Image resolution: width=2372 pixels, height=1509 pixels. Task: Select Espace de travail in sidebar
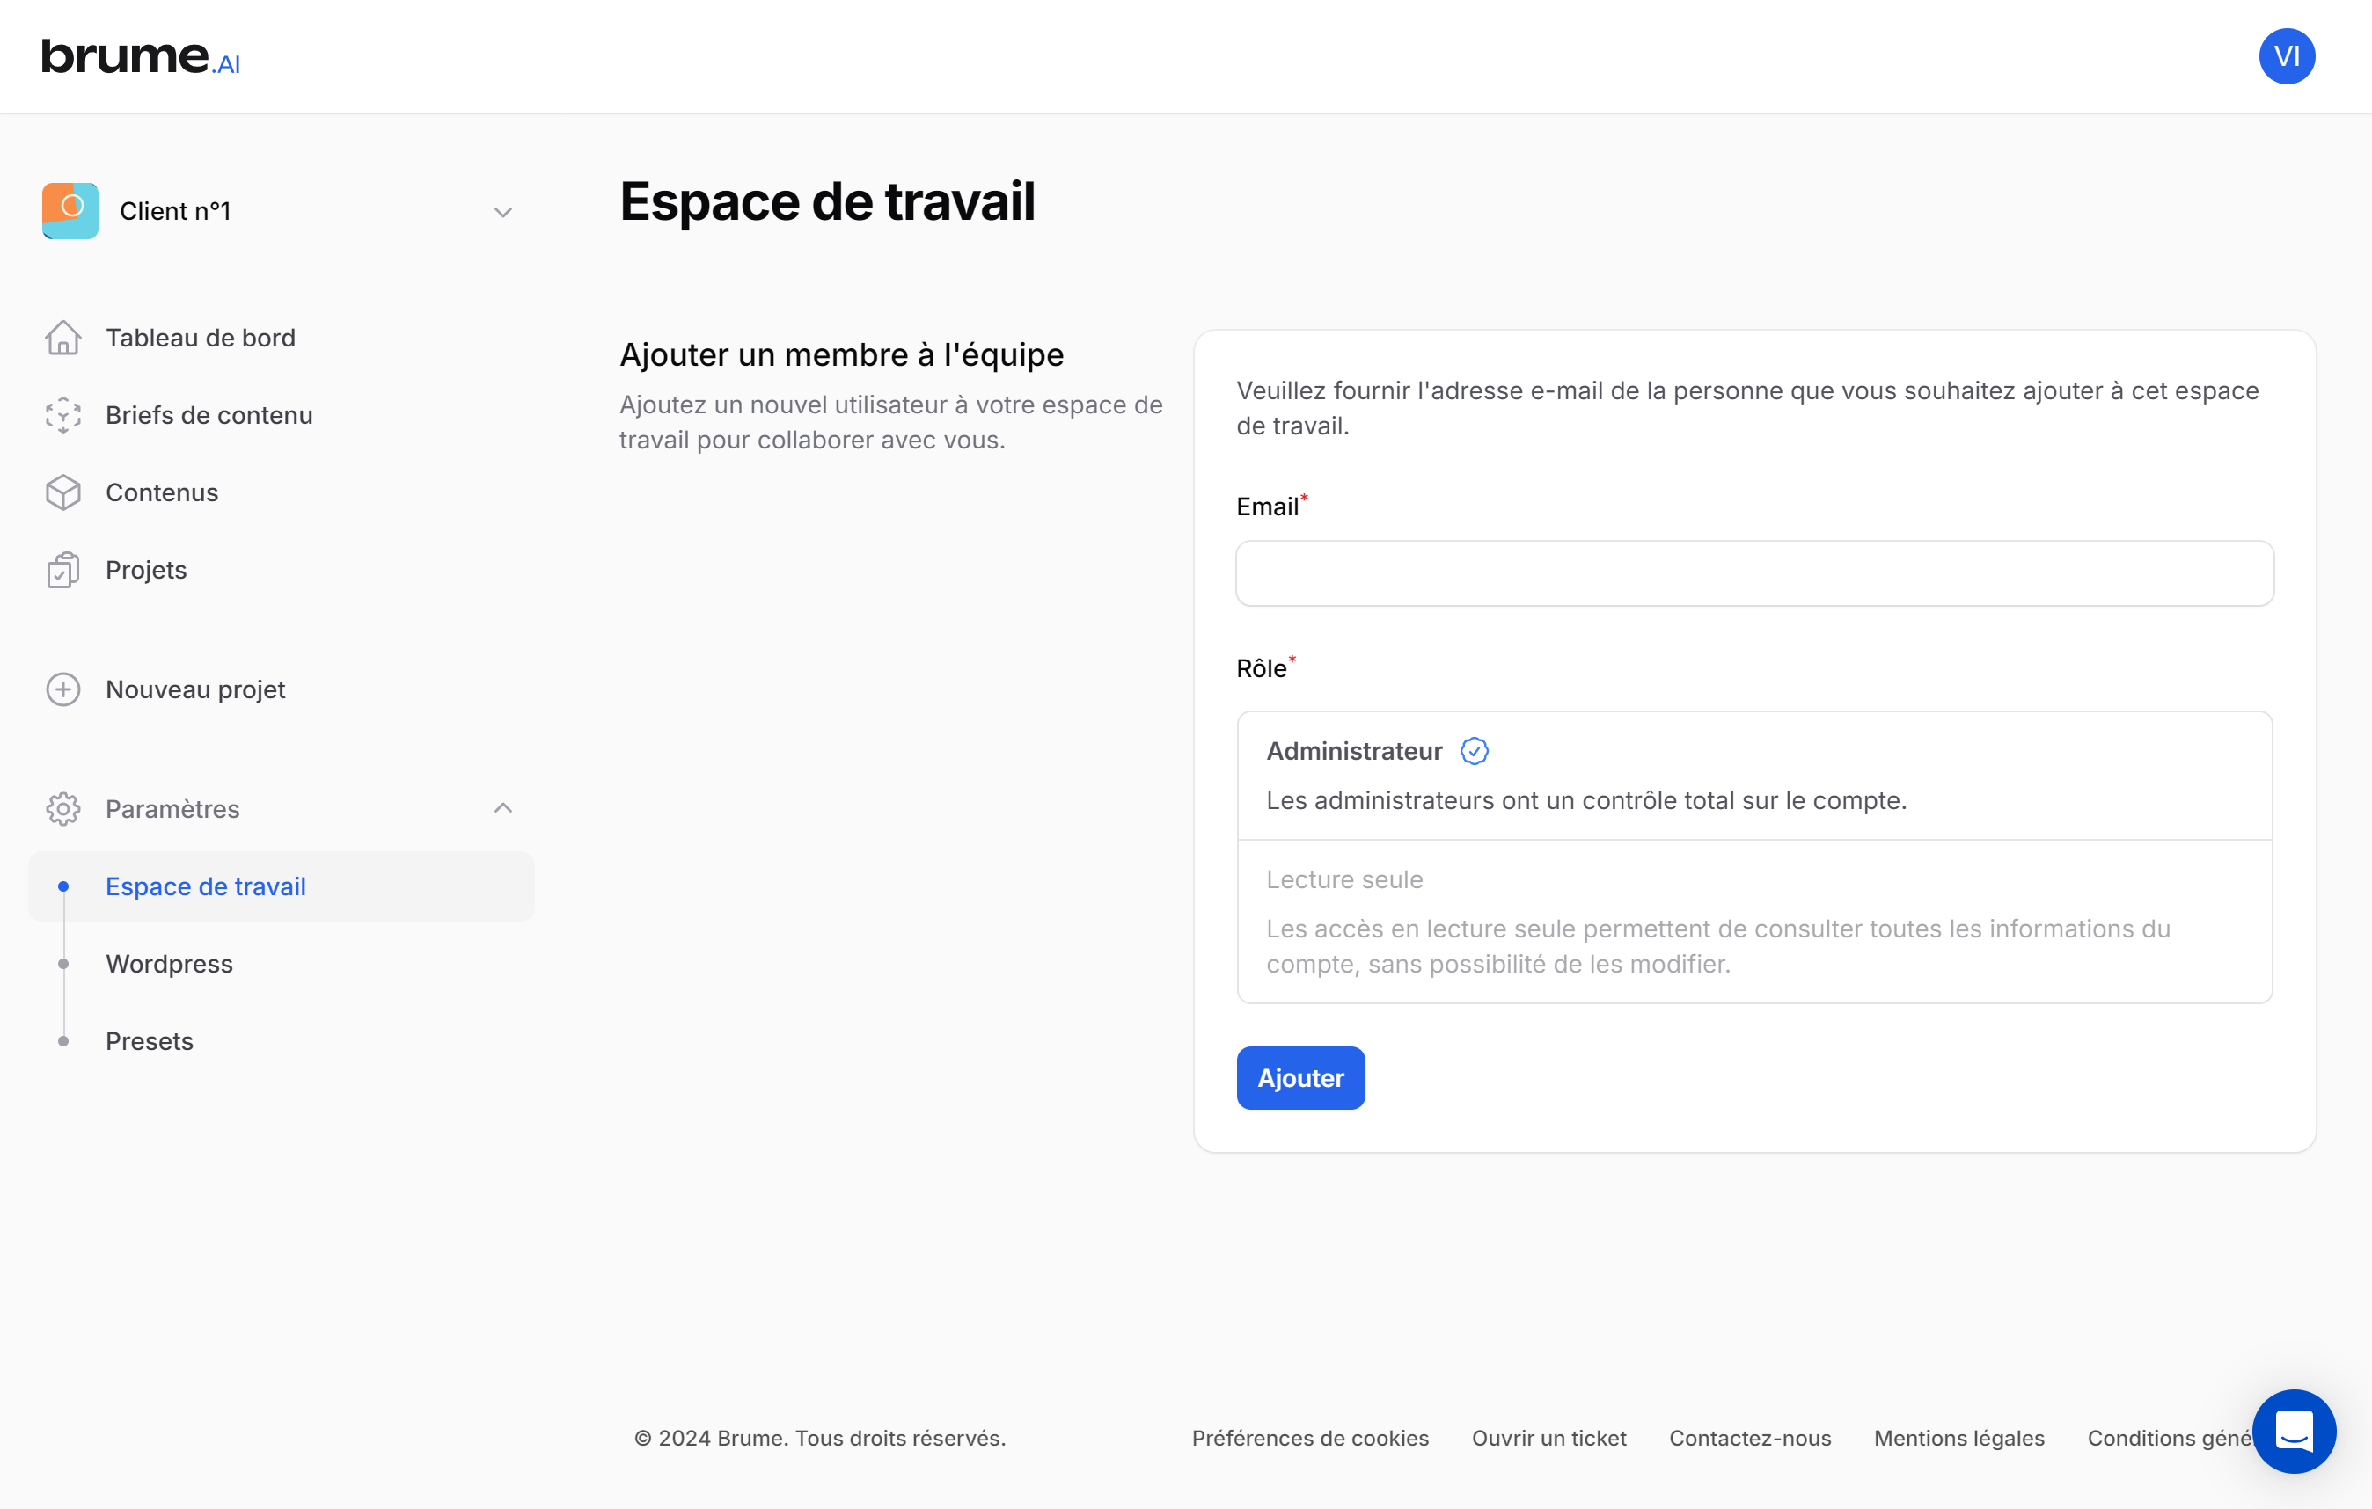[x=206, y=886]
